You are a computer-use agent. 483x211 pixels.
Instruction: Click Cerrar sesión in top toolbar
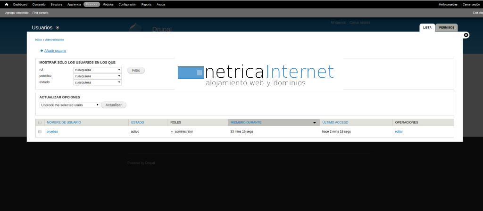471,5
